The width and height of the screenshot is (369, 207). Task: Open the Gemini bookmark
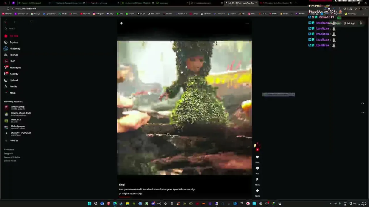pyautogui.click(x=232, y=14)
